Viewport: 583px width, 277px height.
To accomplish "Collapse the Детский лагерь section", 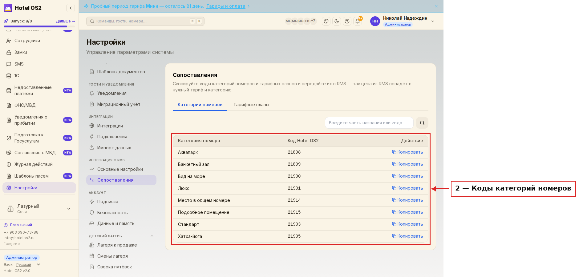I will (x=152, y=236).
